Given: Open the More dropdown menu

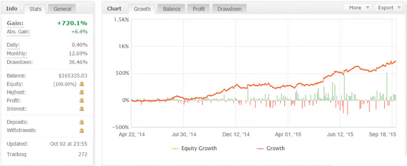Looking at the screenshot, I should point(357,8).
